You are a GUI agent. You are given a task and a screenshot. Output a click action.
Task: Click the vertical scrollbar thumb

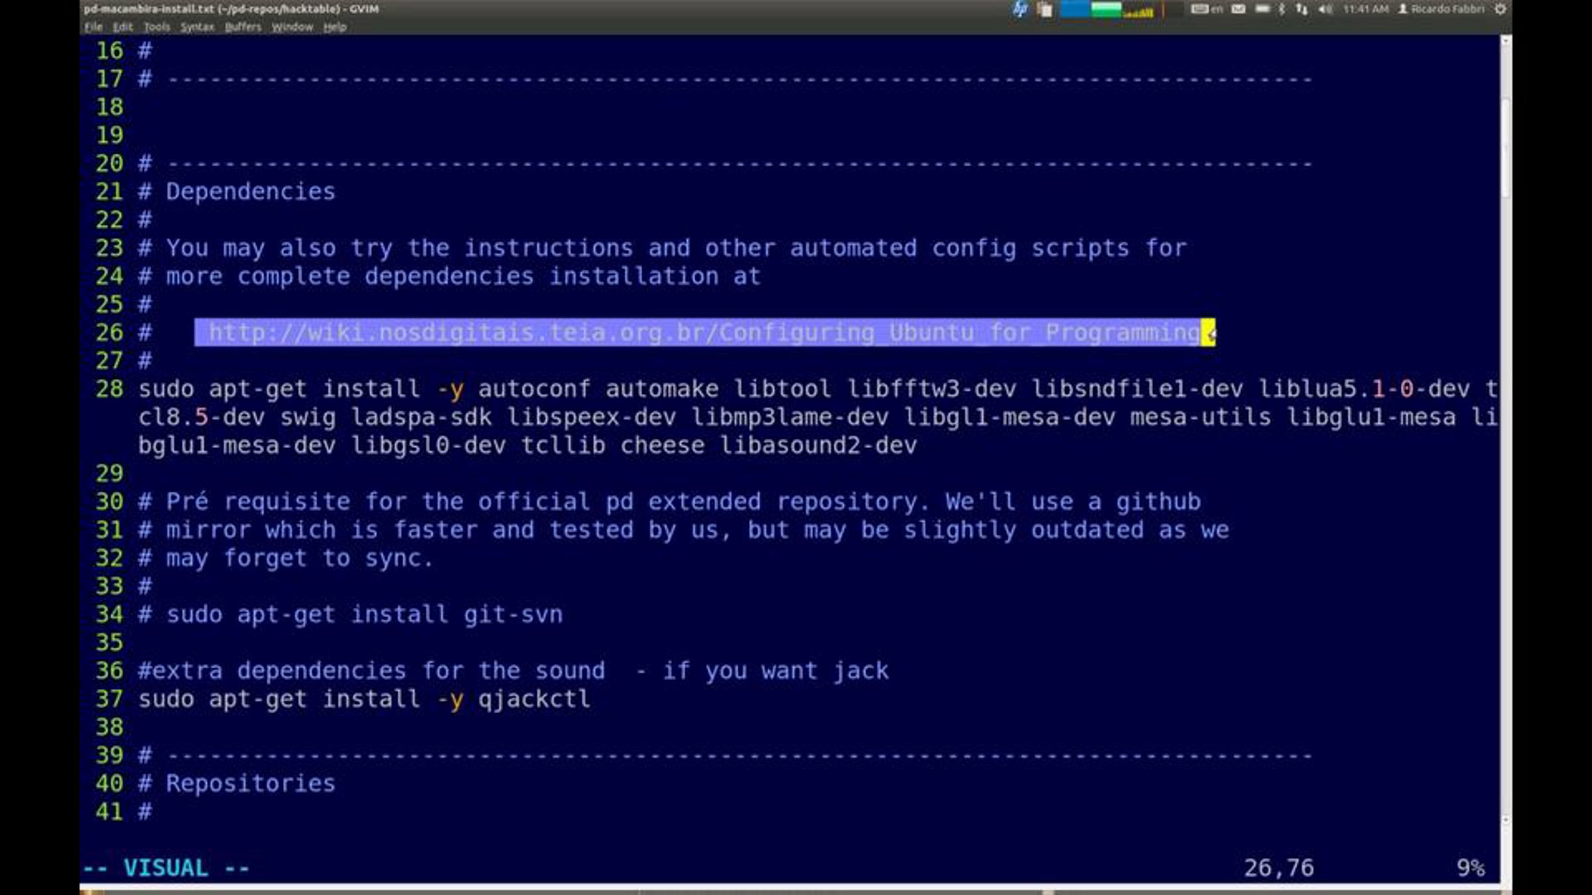click(x=1505, y=146)
